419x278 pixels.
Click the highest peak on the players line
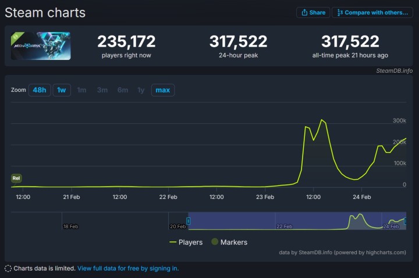[322, 120]
